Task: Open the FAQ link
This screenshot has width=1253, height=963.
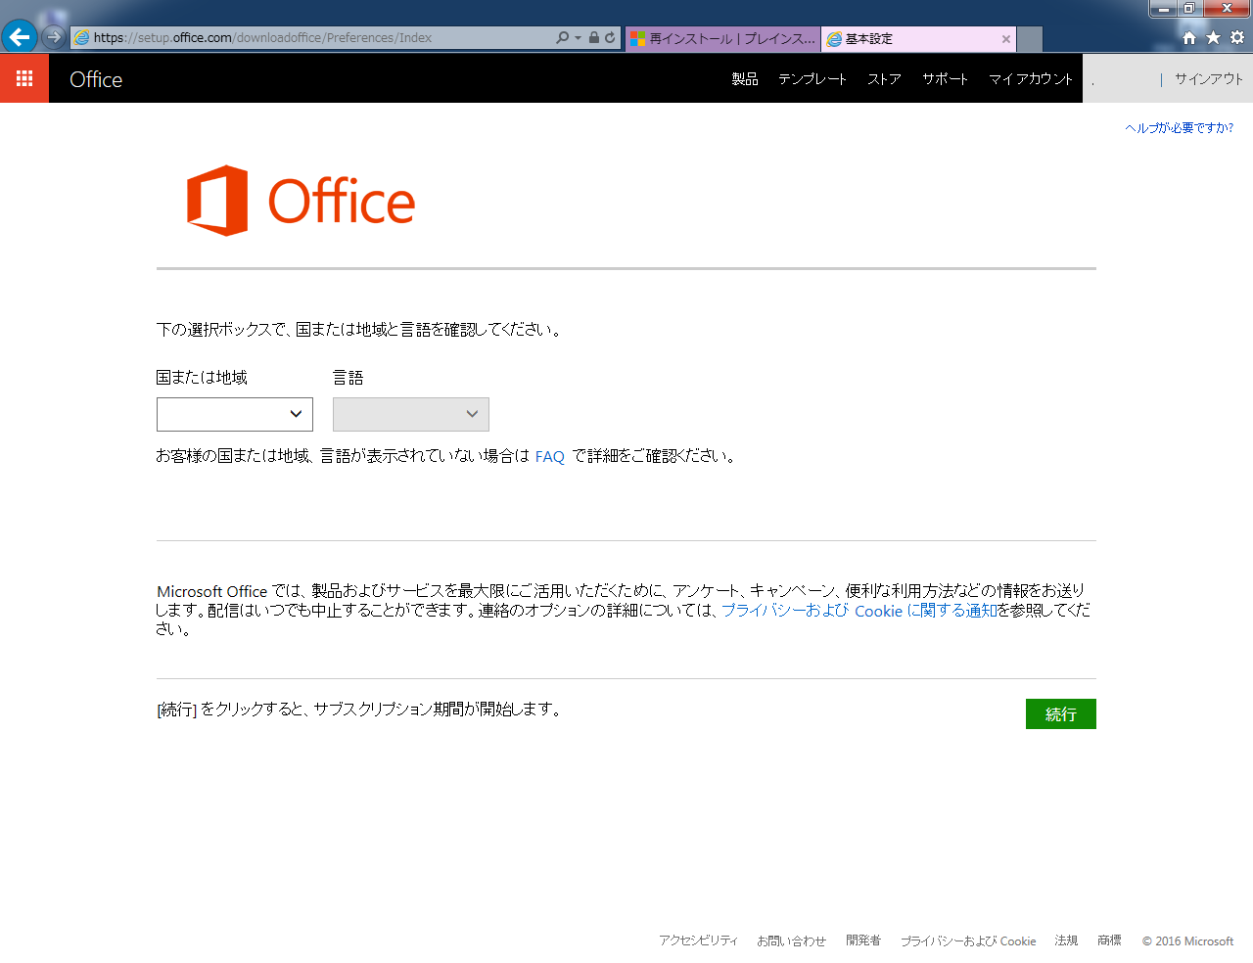Action: [550, 457]
